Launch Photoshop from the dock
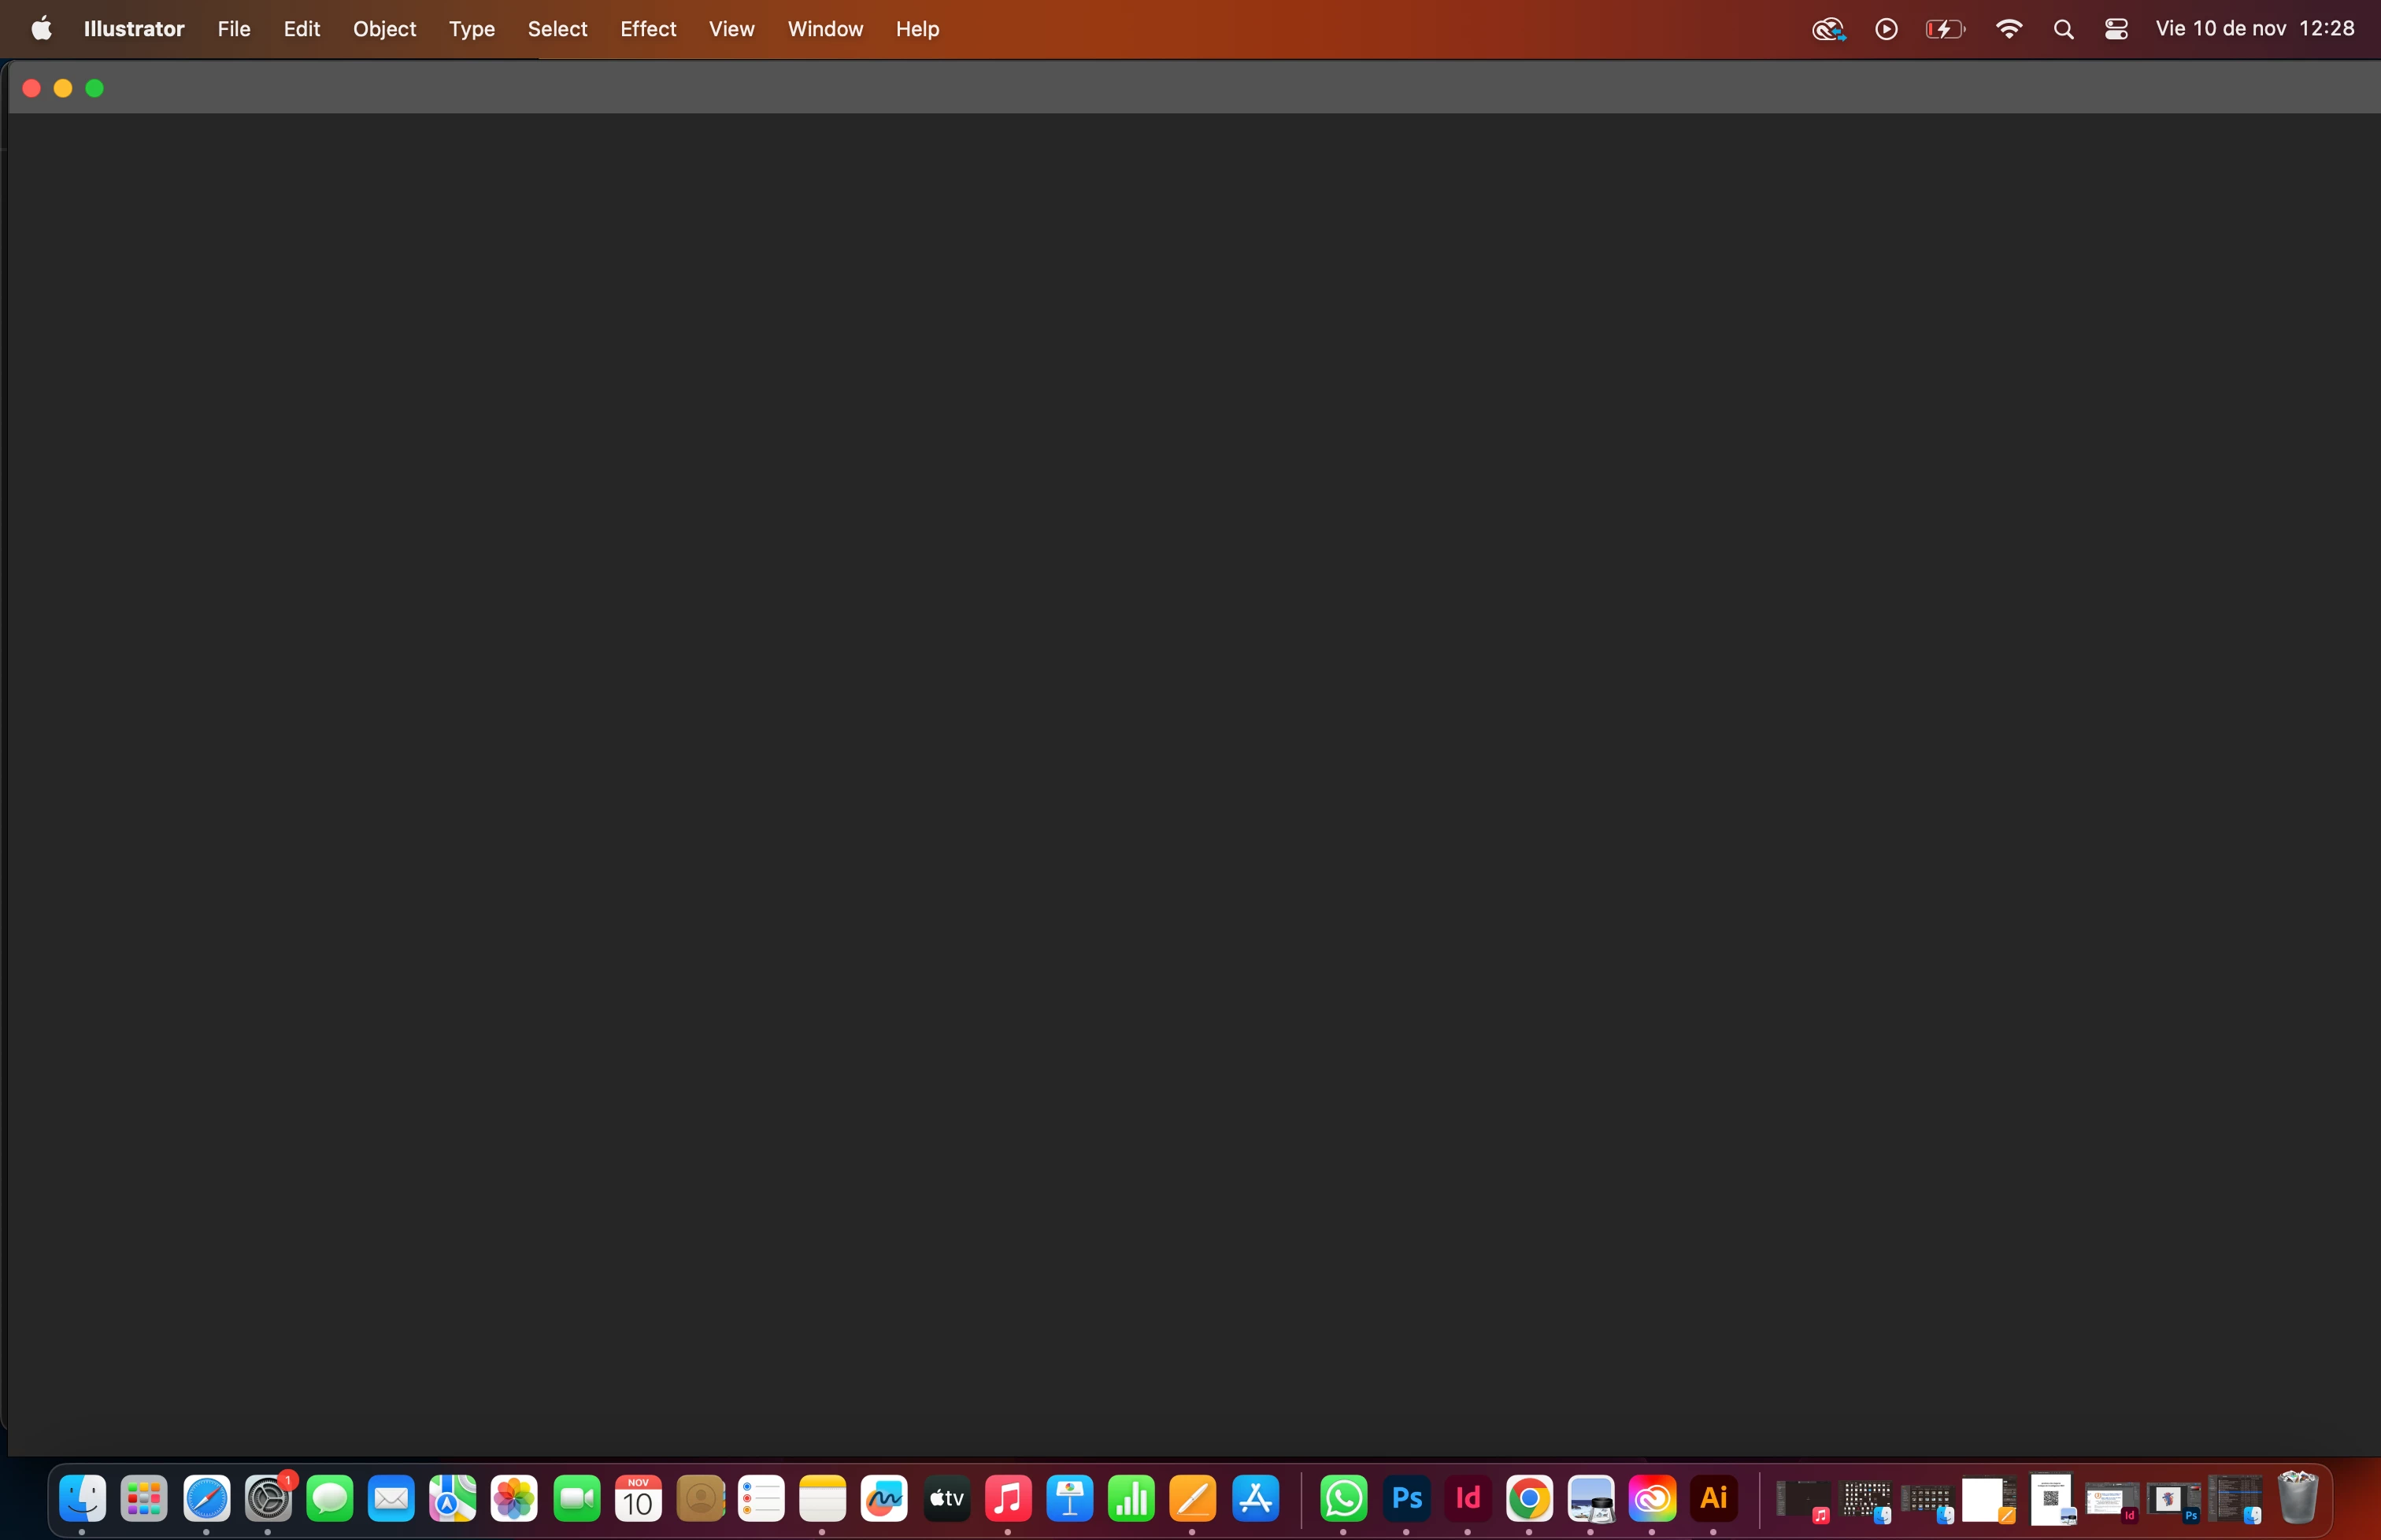The width and height of the screenshot is (2381, 1540). [1406, 1498]
